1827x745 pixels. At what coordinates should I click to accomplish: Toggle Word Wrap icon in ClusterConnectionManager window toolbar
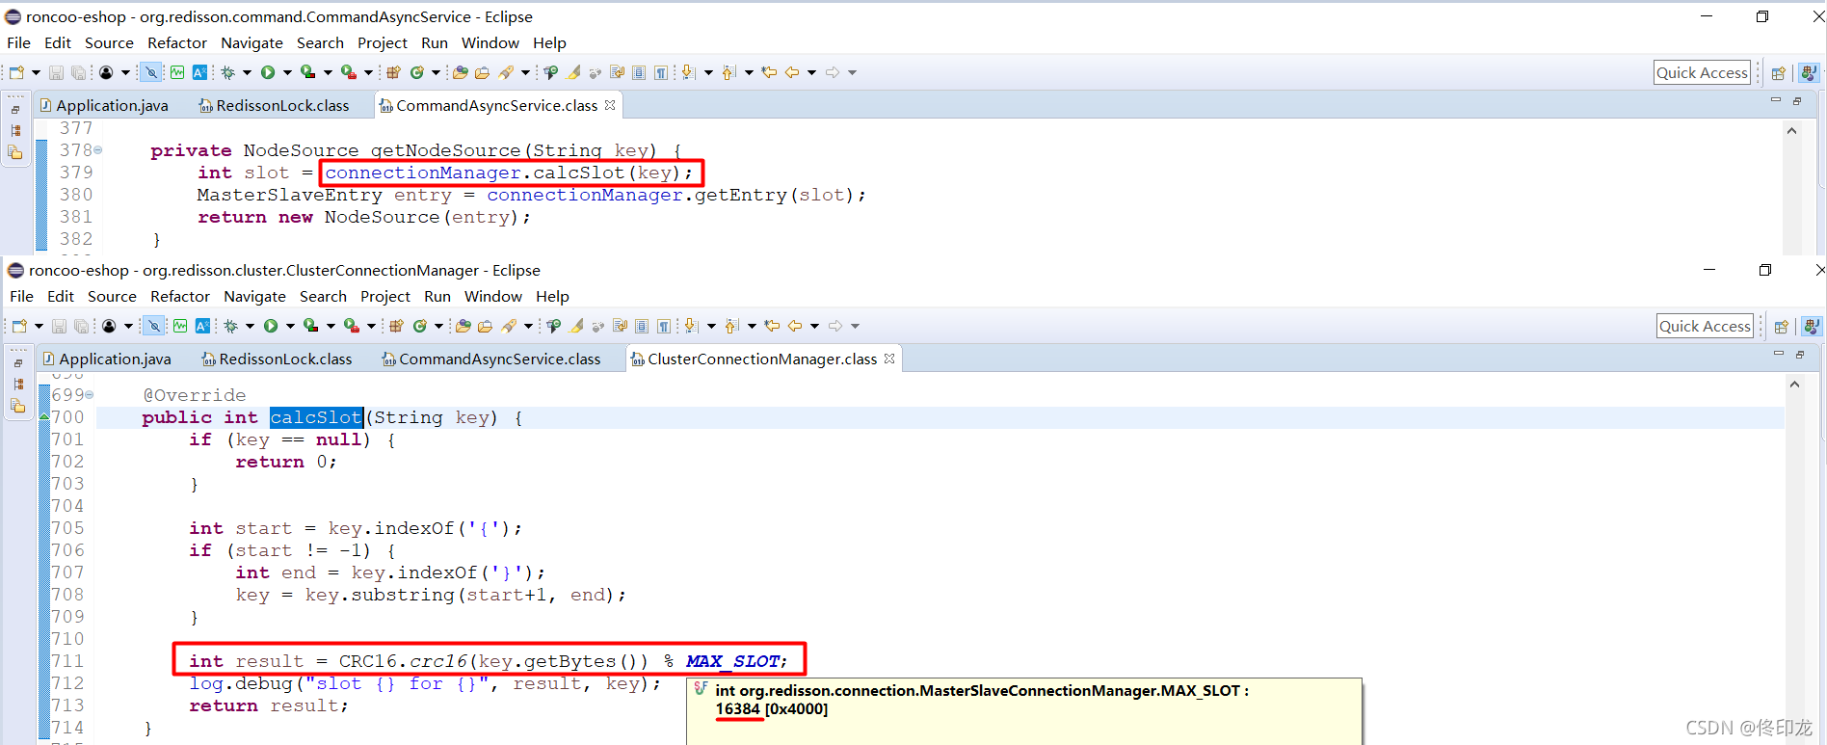point(621,326)
